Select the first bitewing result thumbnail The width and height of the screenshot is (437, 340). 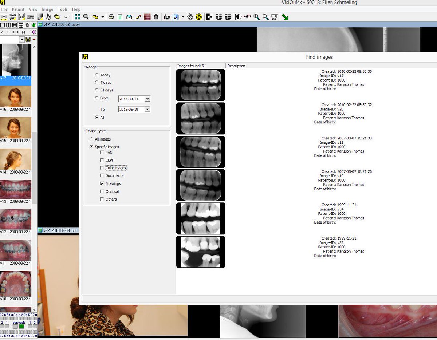pos(201,85)
